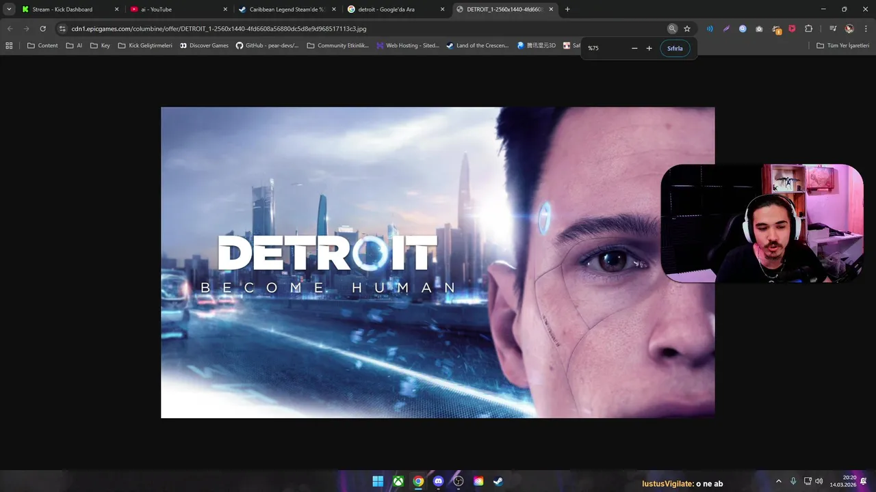Viewport: 876px width, 492px height.
Task: Decrease zoom with the minus button
Action: (x=634, y=49)
